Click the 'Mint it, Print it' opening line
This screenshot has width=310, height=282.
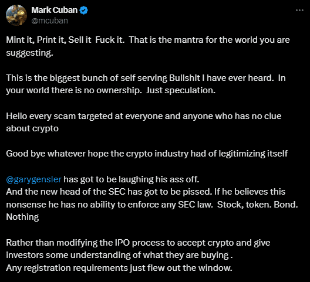(148, 40)
